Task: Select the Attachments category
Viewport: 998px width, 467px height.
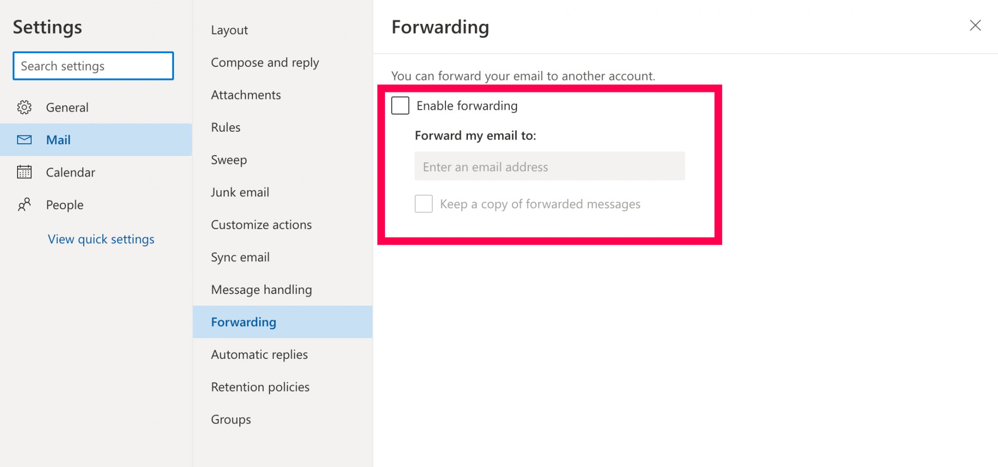Action: 246,95
